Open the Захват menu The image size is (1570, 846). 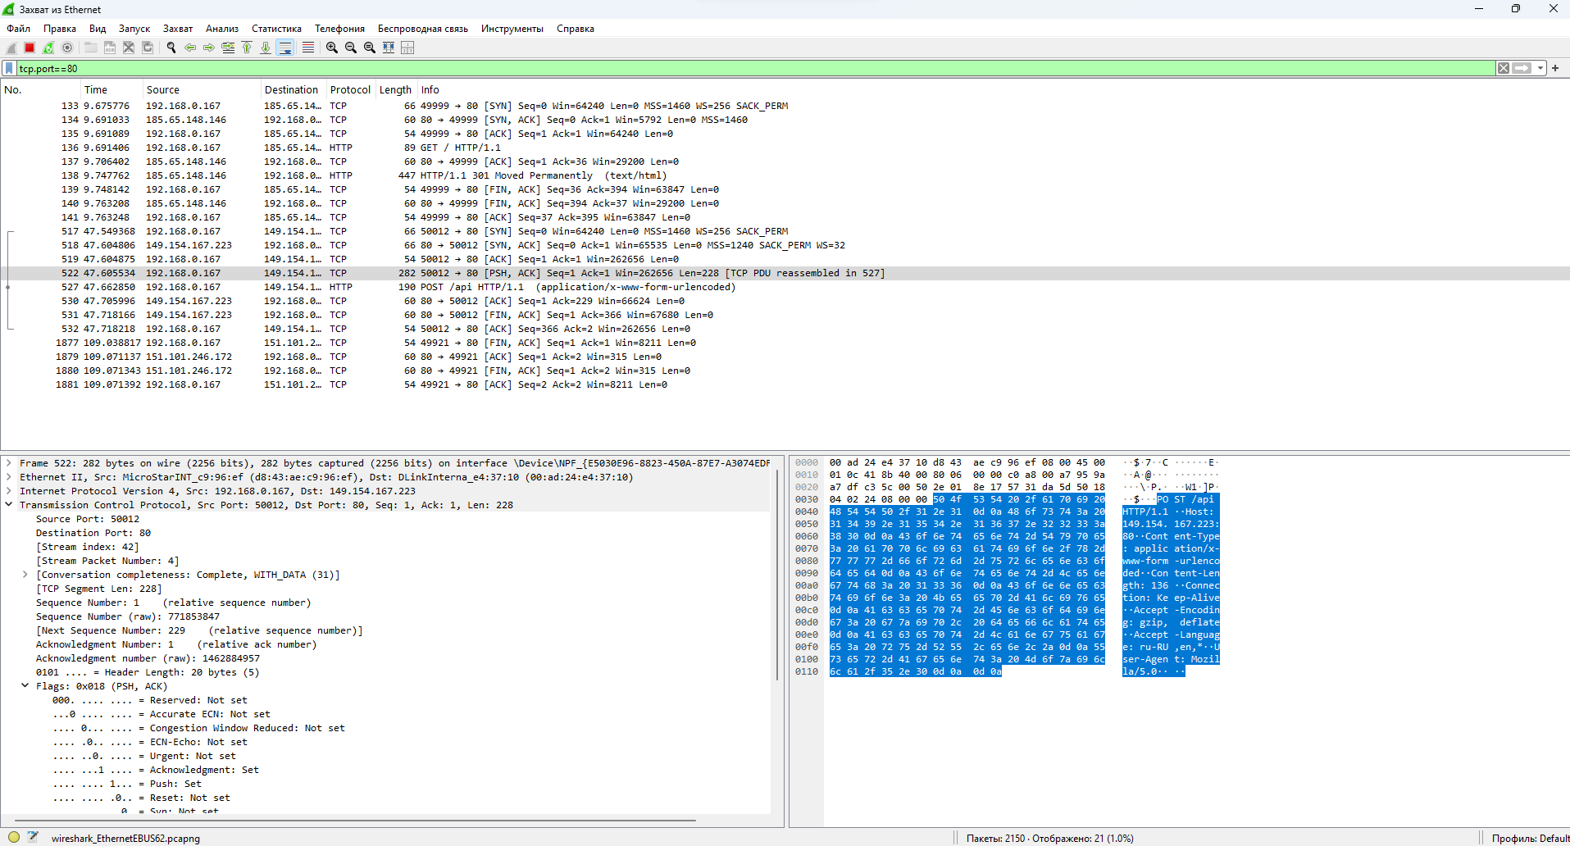178,29
